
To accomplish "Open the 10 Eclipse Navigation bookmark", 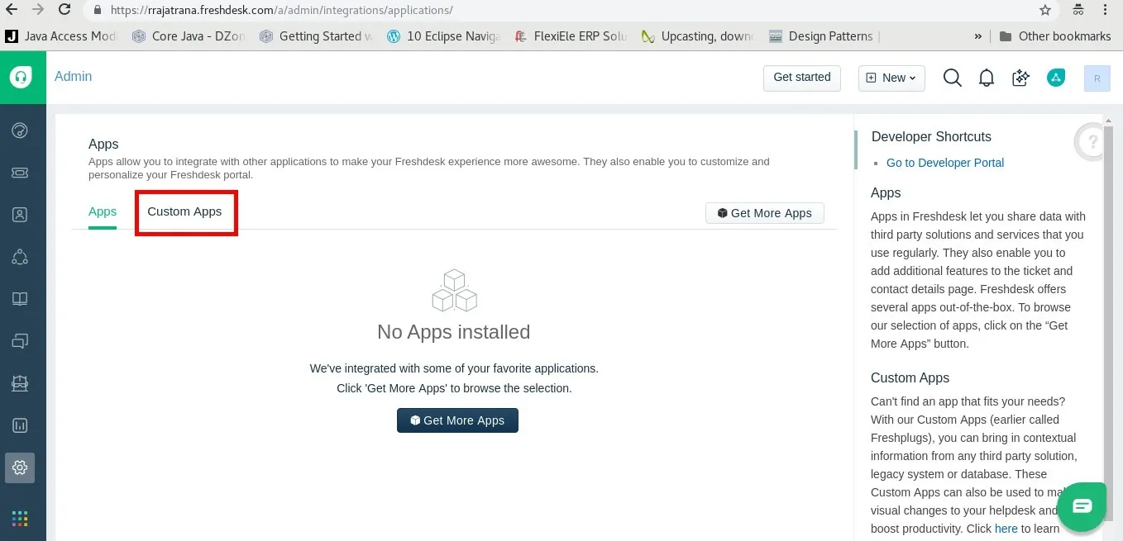I will click(443, 36).
